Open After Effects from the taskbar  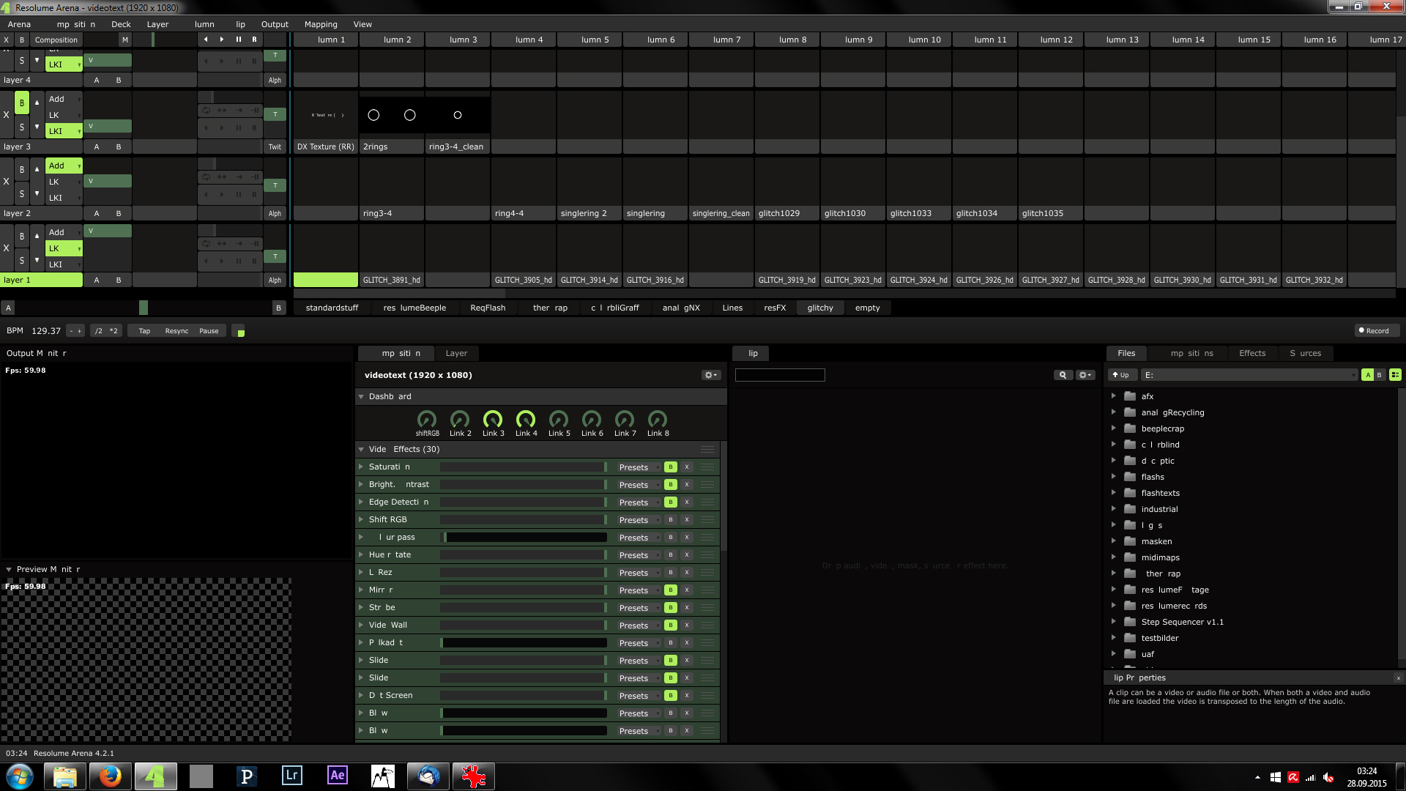point(337,776)
